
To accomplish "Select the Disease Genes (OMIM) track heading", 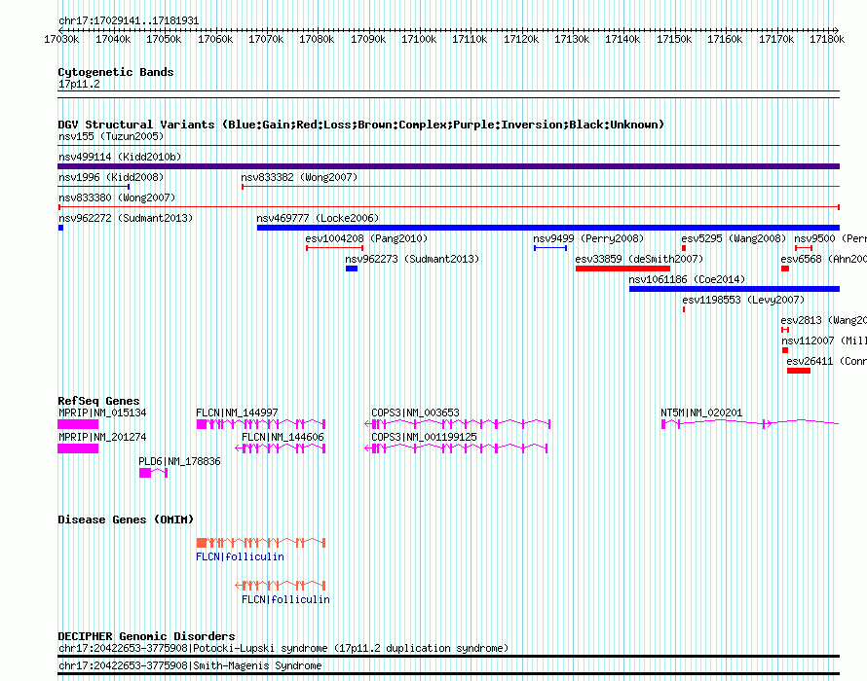I will (126, 520).
